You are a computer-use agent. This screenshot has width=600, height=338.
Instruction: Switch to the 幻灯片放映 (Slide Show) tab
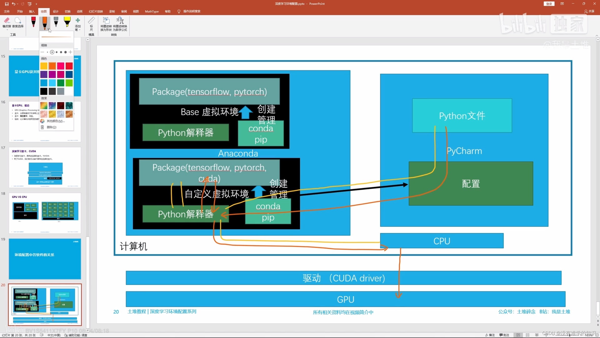(96, 11)
